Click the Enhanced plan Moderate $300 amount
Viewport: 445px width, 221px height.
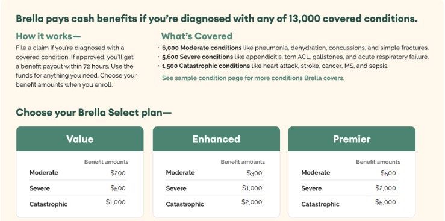[255, 173]
